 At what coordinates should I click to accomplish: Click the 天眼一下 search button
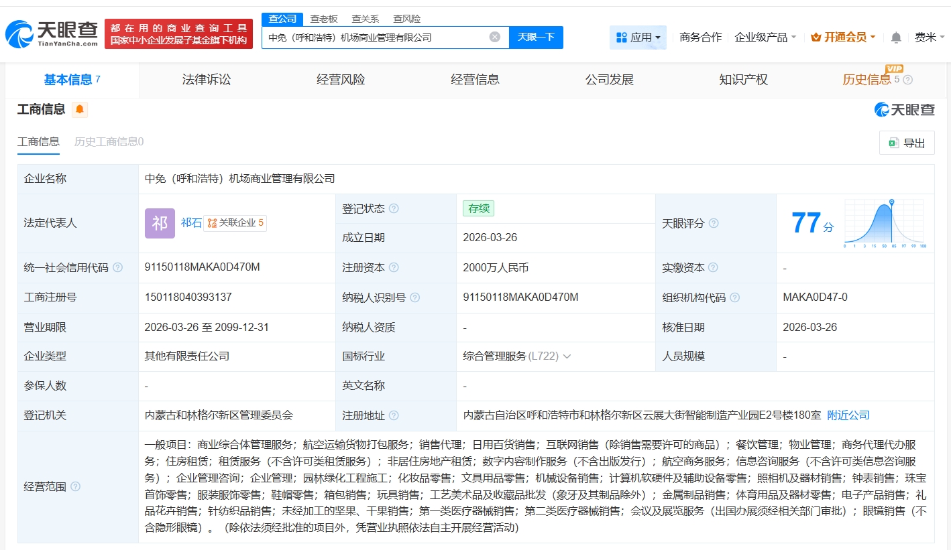coord(536,37)
